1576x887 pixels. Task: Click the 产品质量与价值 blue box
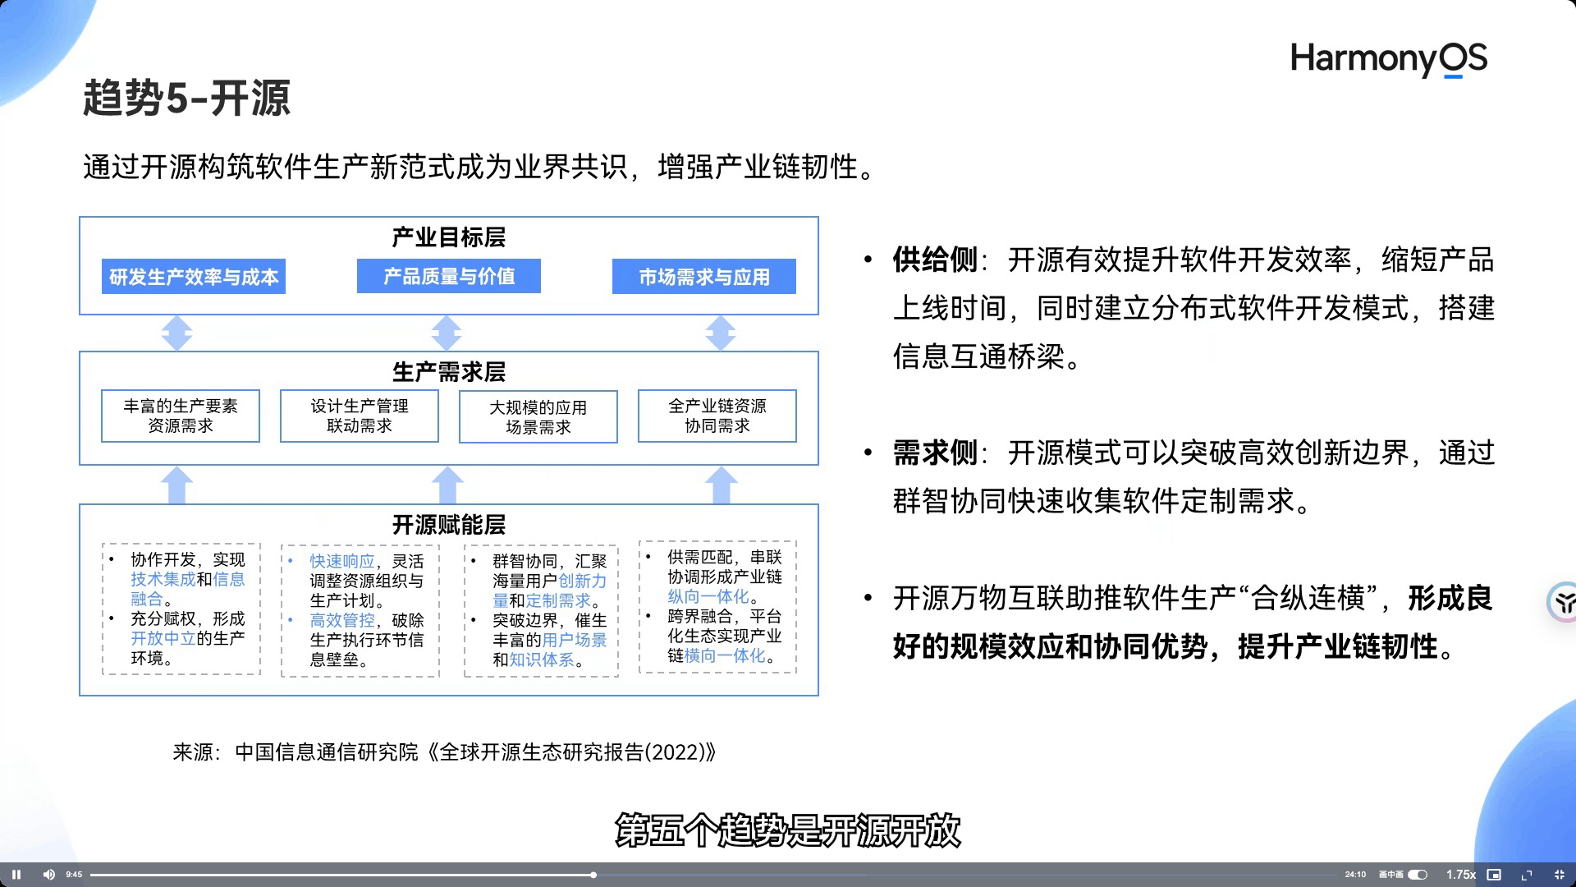pos(449,276)
